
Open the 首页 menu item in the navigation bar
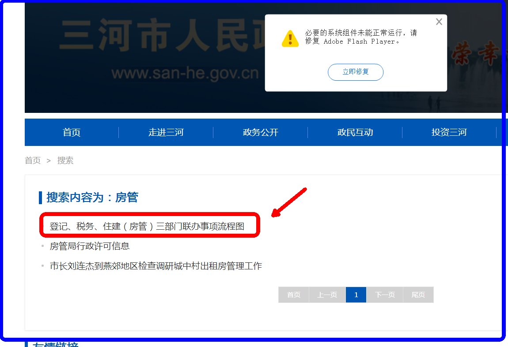click(x=72, y=132)
